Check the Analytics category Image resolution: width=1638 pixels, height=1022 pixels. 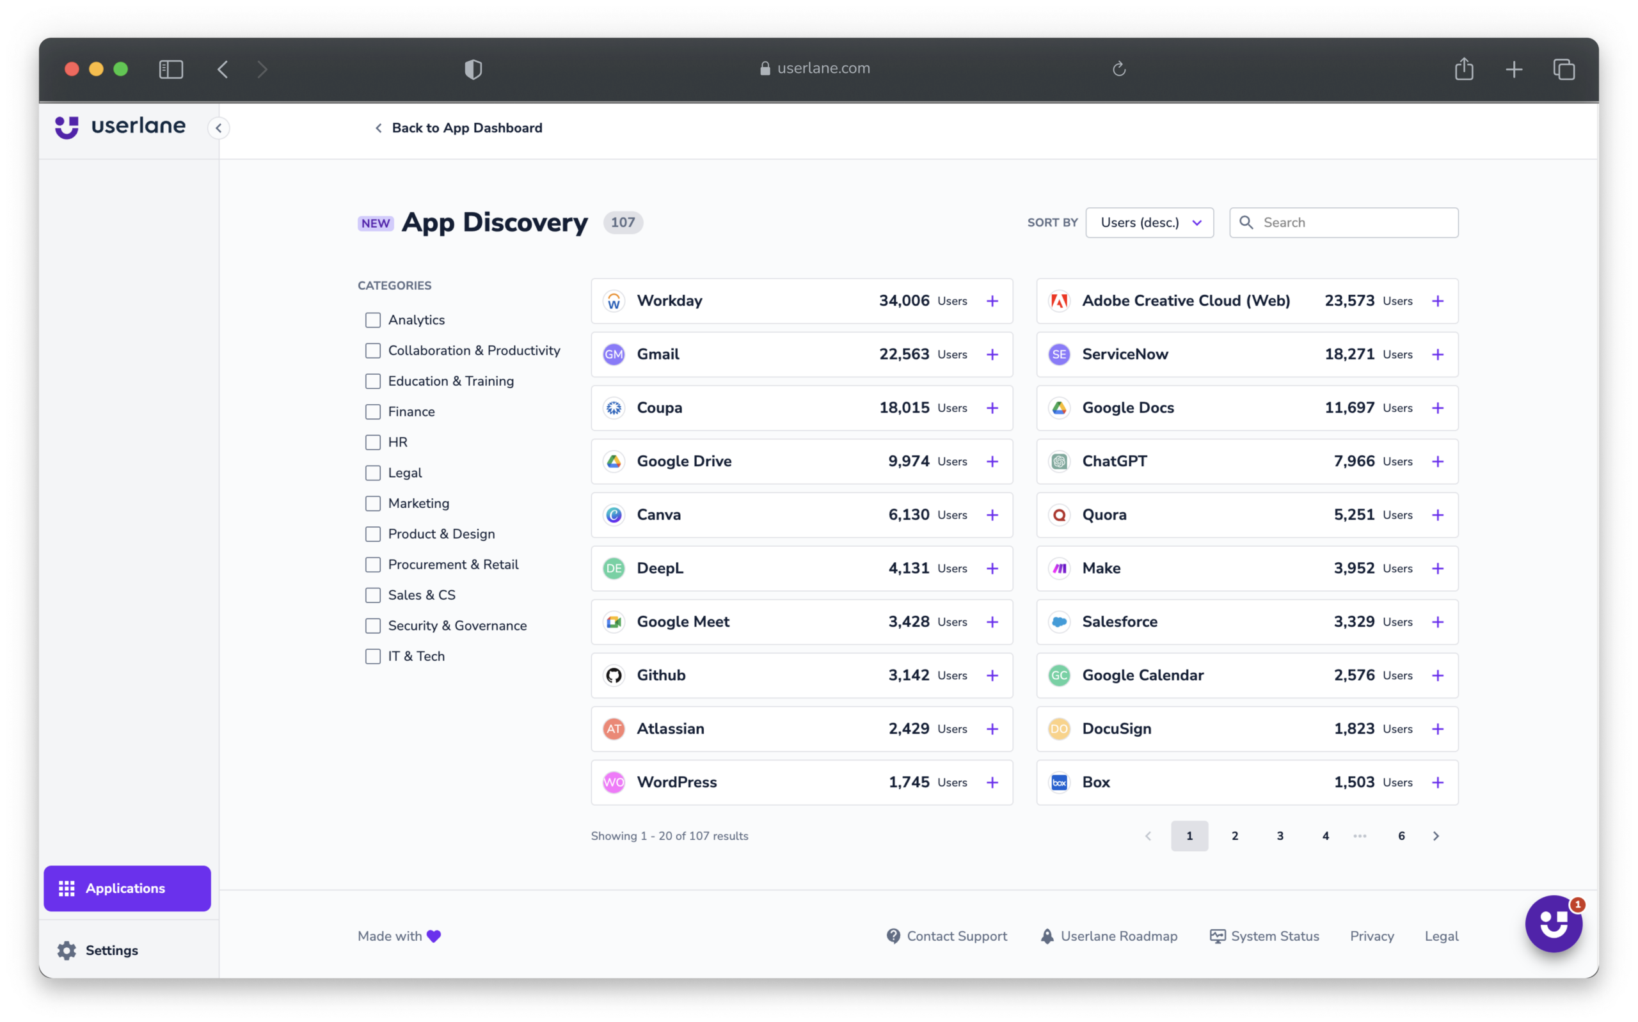click(372, 320)
